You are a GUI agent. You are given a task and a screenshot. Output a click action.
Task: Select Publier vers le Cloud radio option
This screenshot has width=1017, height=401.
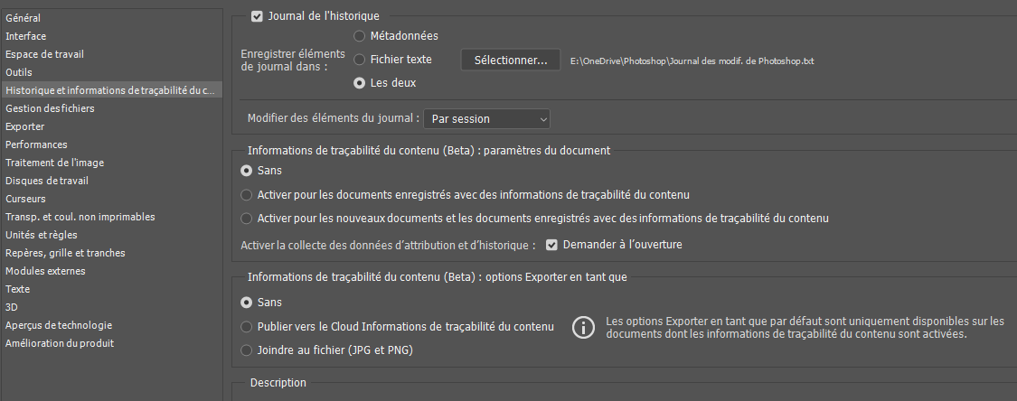pos(247,327)
